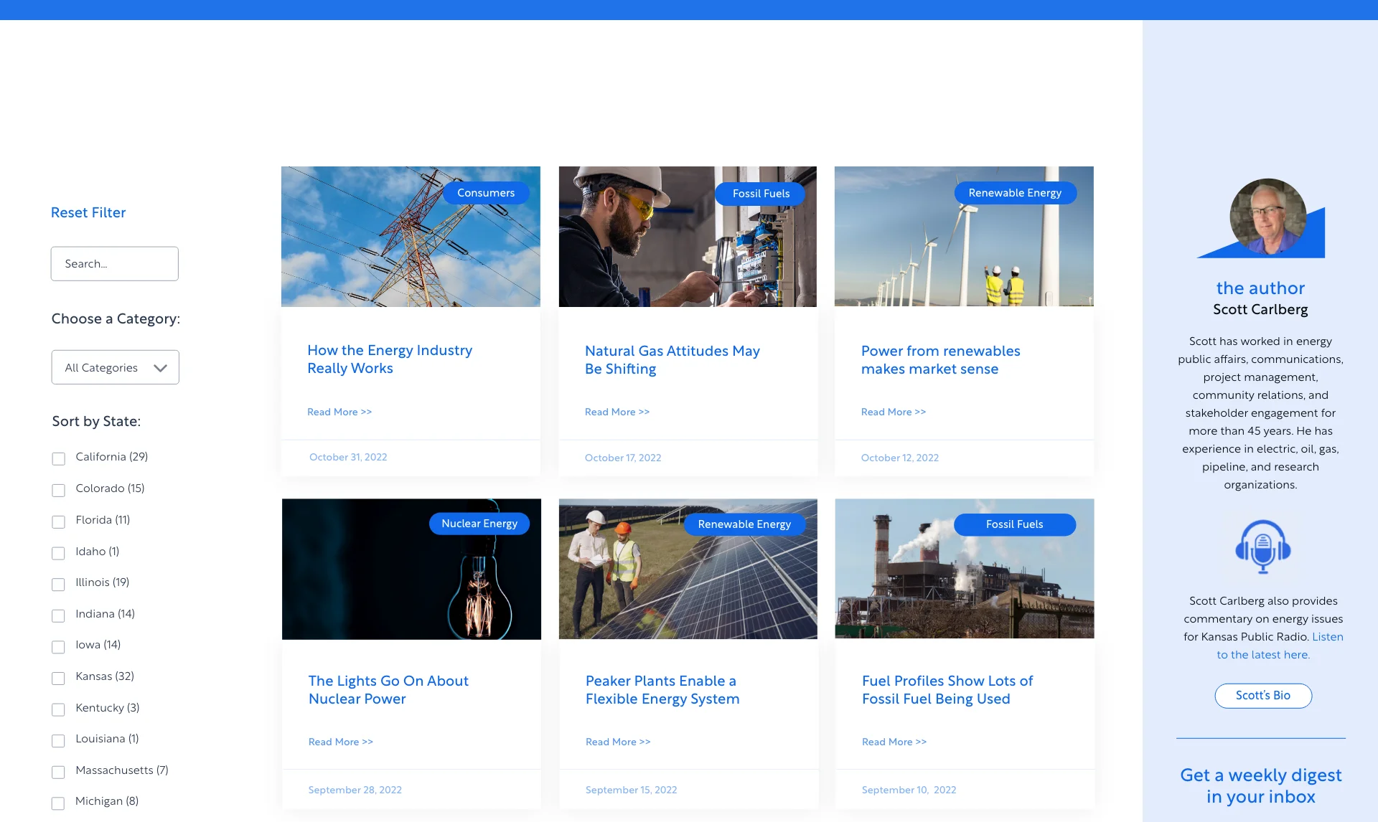The width and height of the screenshot is (1378, 822).
Task: Check the California (29) checkbox
Action: click(x=59, y=458)
